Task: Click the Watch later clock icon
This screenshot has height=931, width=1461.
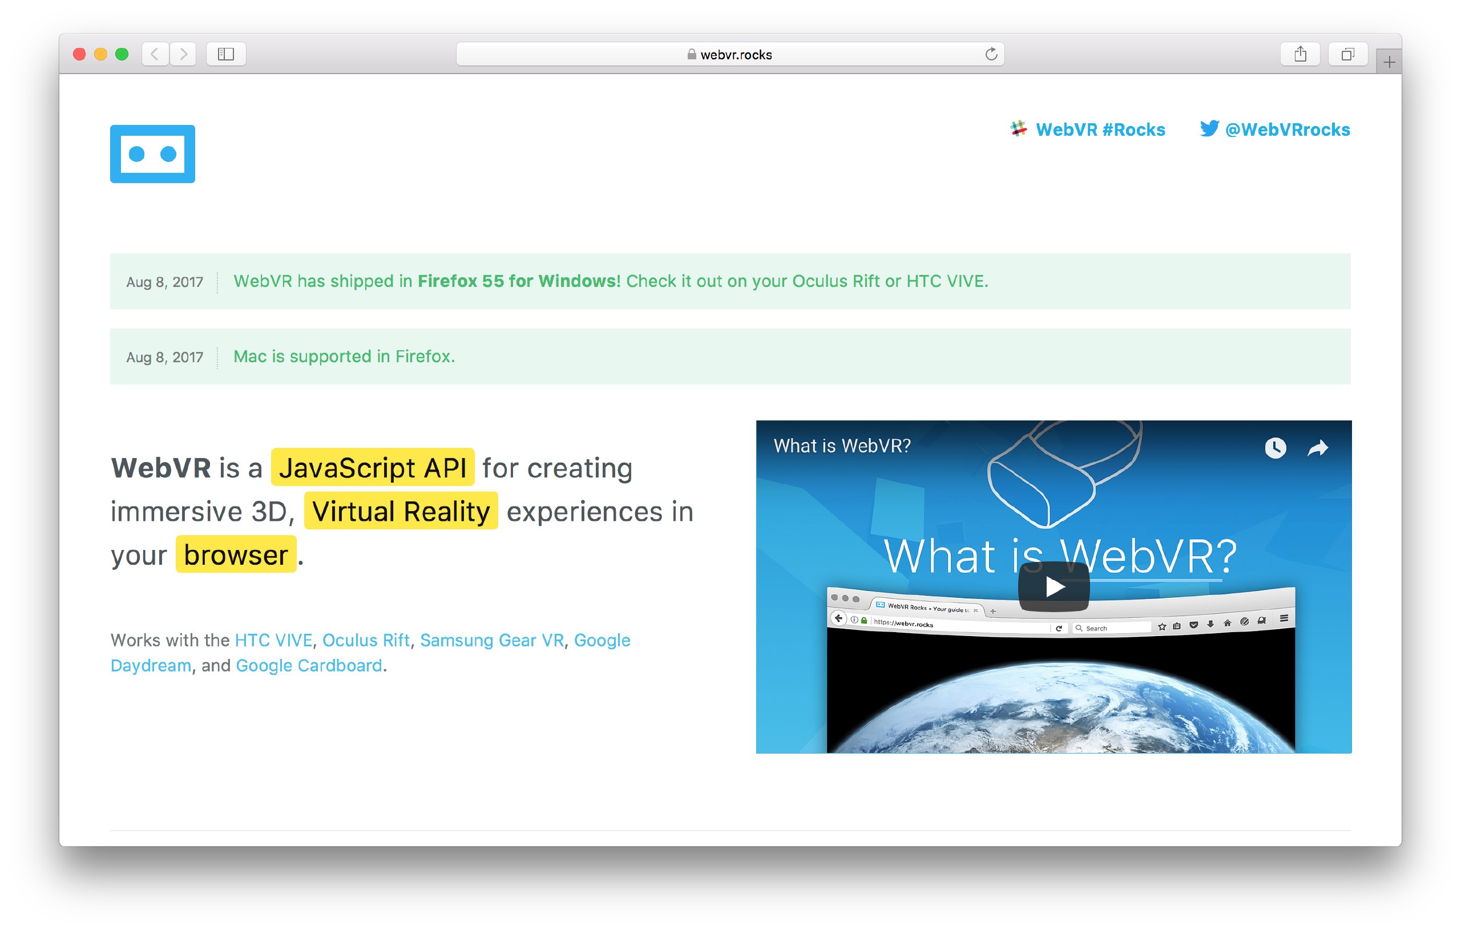Action: tap(1275, 448)
